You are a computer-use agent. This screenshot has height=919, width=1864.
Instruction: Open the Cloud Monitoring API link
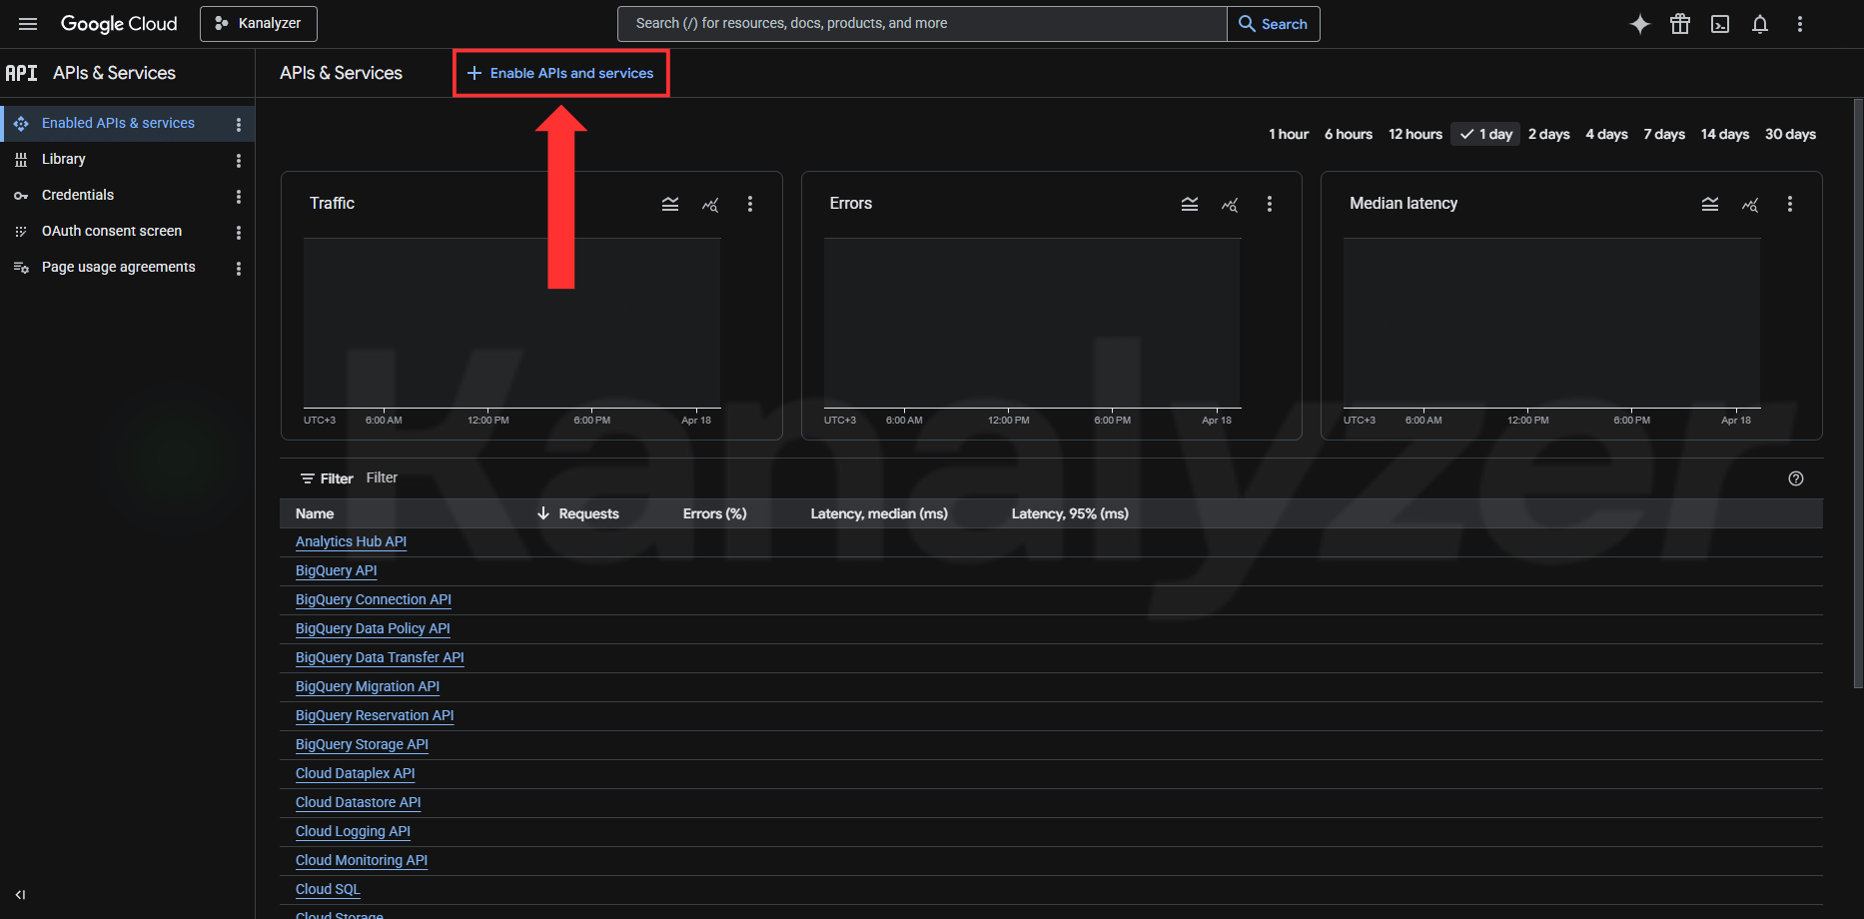click(362, 860)
